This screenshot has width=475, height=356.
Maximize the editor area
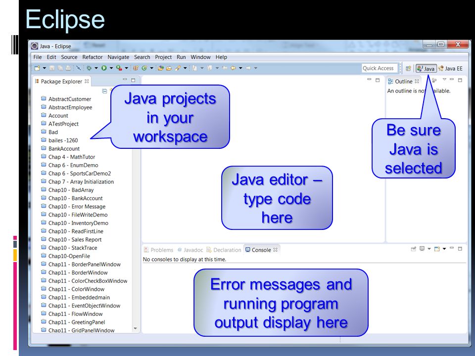(x=378, y=80)
